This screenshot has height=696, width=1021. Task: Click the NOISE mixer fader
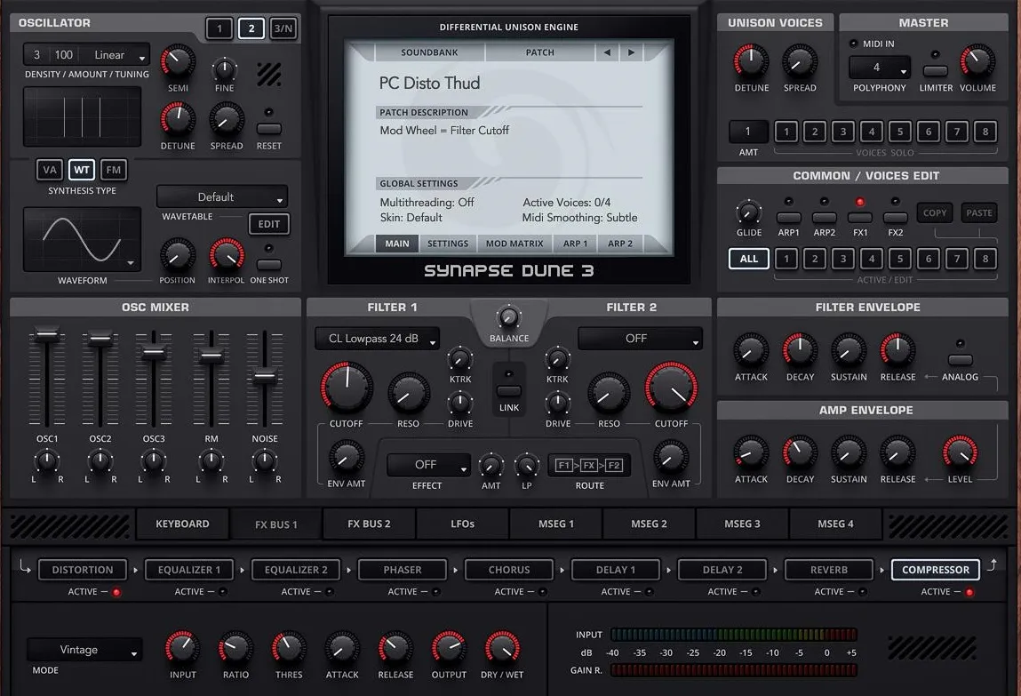265,376
